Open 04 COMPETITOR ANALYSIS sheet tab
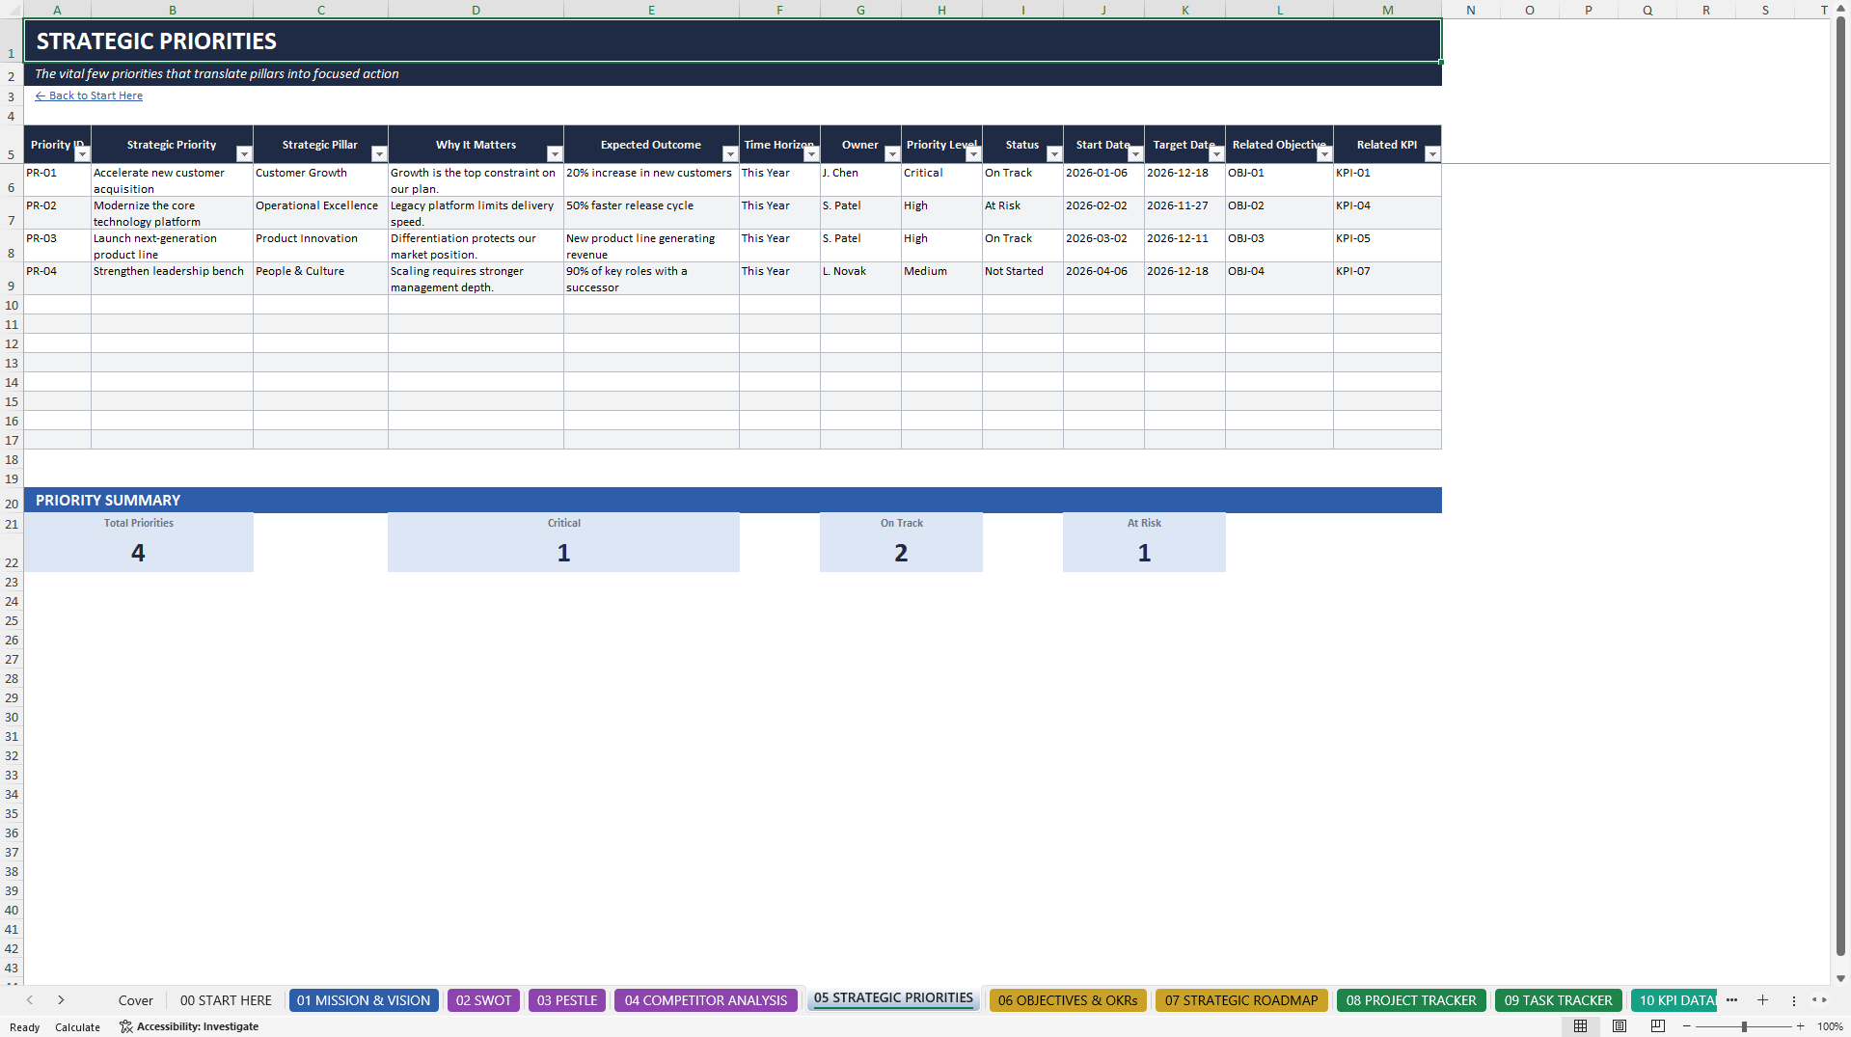This screenshot has width=1851, height=1037. (x=706, y=1000)
